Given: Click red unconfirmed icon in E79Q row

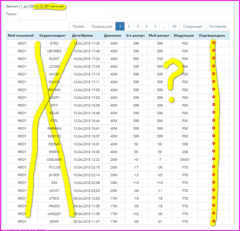Looking at the screenshot, I should click(x=214, y=42).
